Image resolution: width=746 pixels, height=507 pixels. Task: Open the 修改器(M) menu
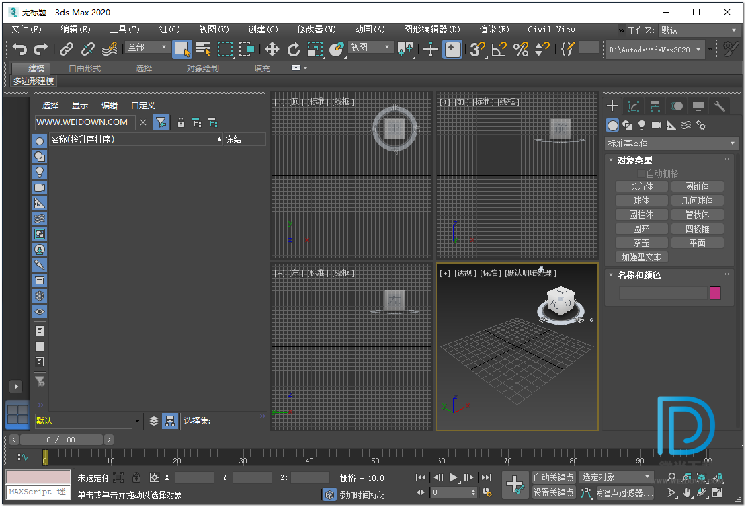317,29
